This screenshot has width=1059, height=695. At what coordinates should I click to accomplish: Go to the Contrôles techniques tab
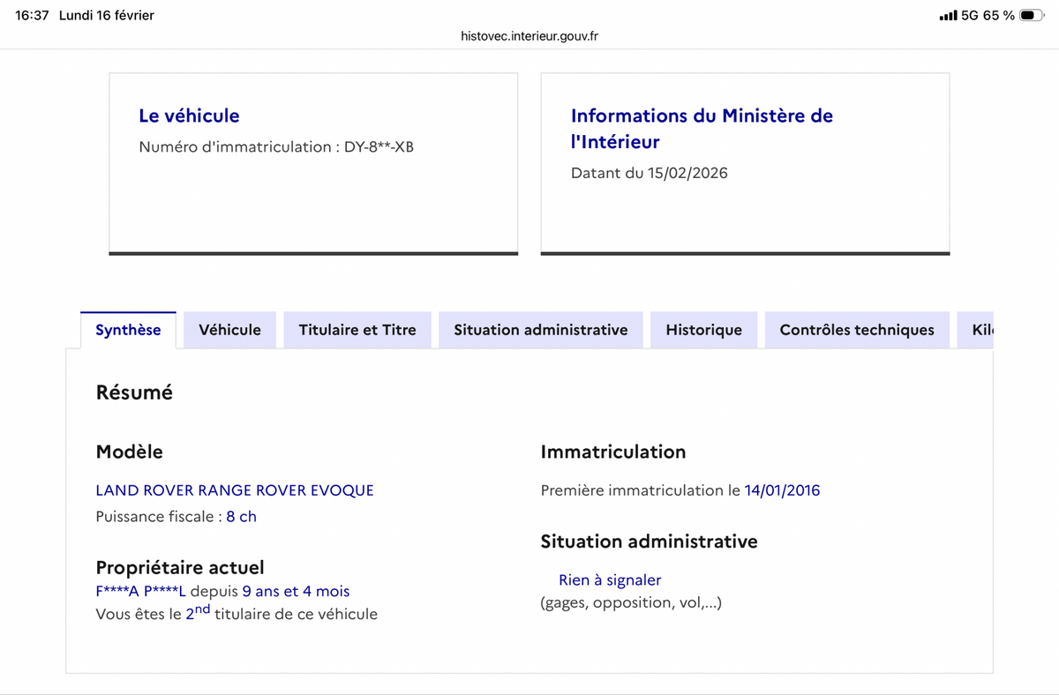[857, 330]
